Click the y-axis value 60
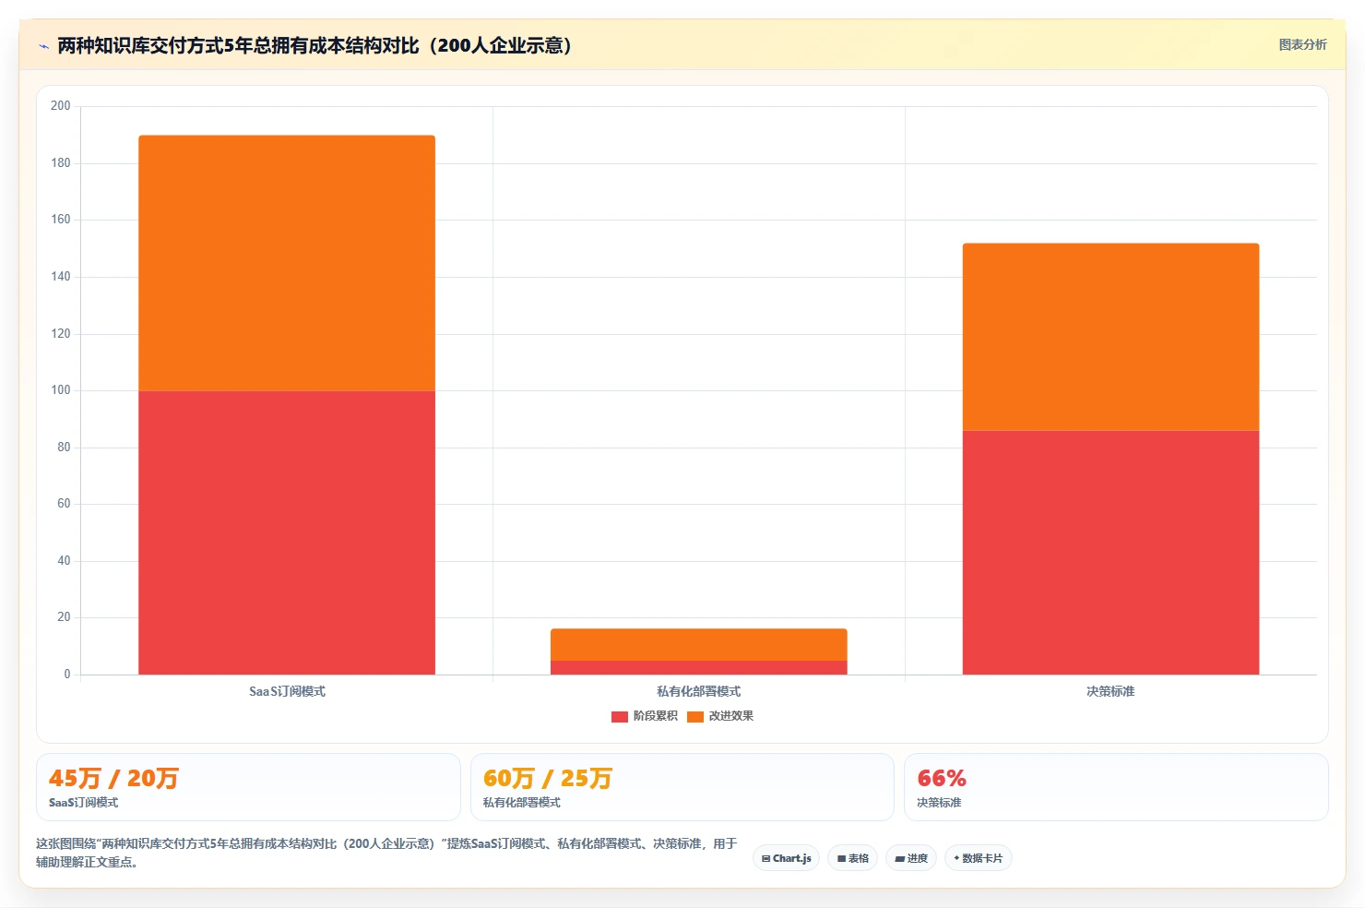 [64, 504]
